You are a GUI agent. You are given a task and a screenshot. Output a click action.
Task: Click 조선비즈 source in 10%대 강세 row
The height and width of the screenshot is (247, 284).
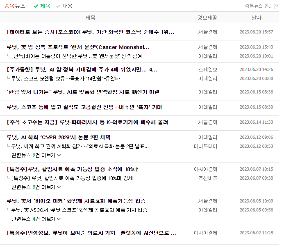point(208,178)
